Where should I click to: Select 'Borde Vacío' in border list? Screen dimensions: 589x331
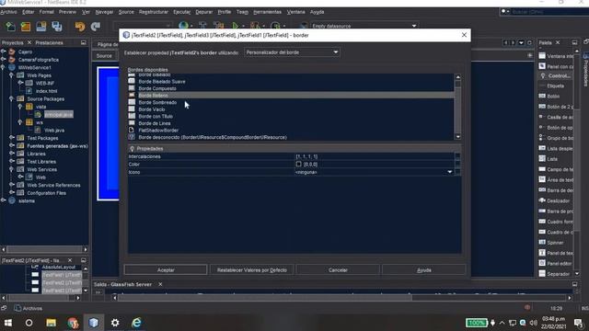152,109
